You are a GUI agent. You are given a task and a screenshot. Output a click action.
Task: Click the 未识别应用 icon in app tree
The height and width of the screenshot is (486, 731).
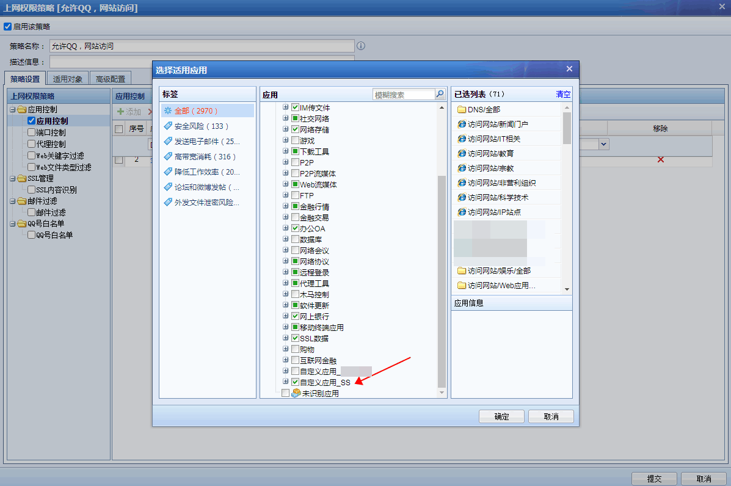(x=296, y=393)
